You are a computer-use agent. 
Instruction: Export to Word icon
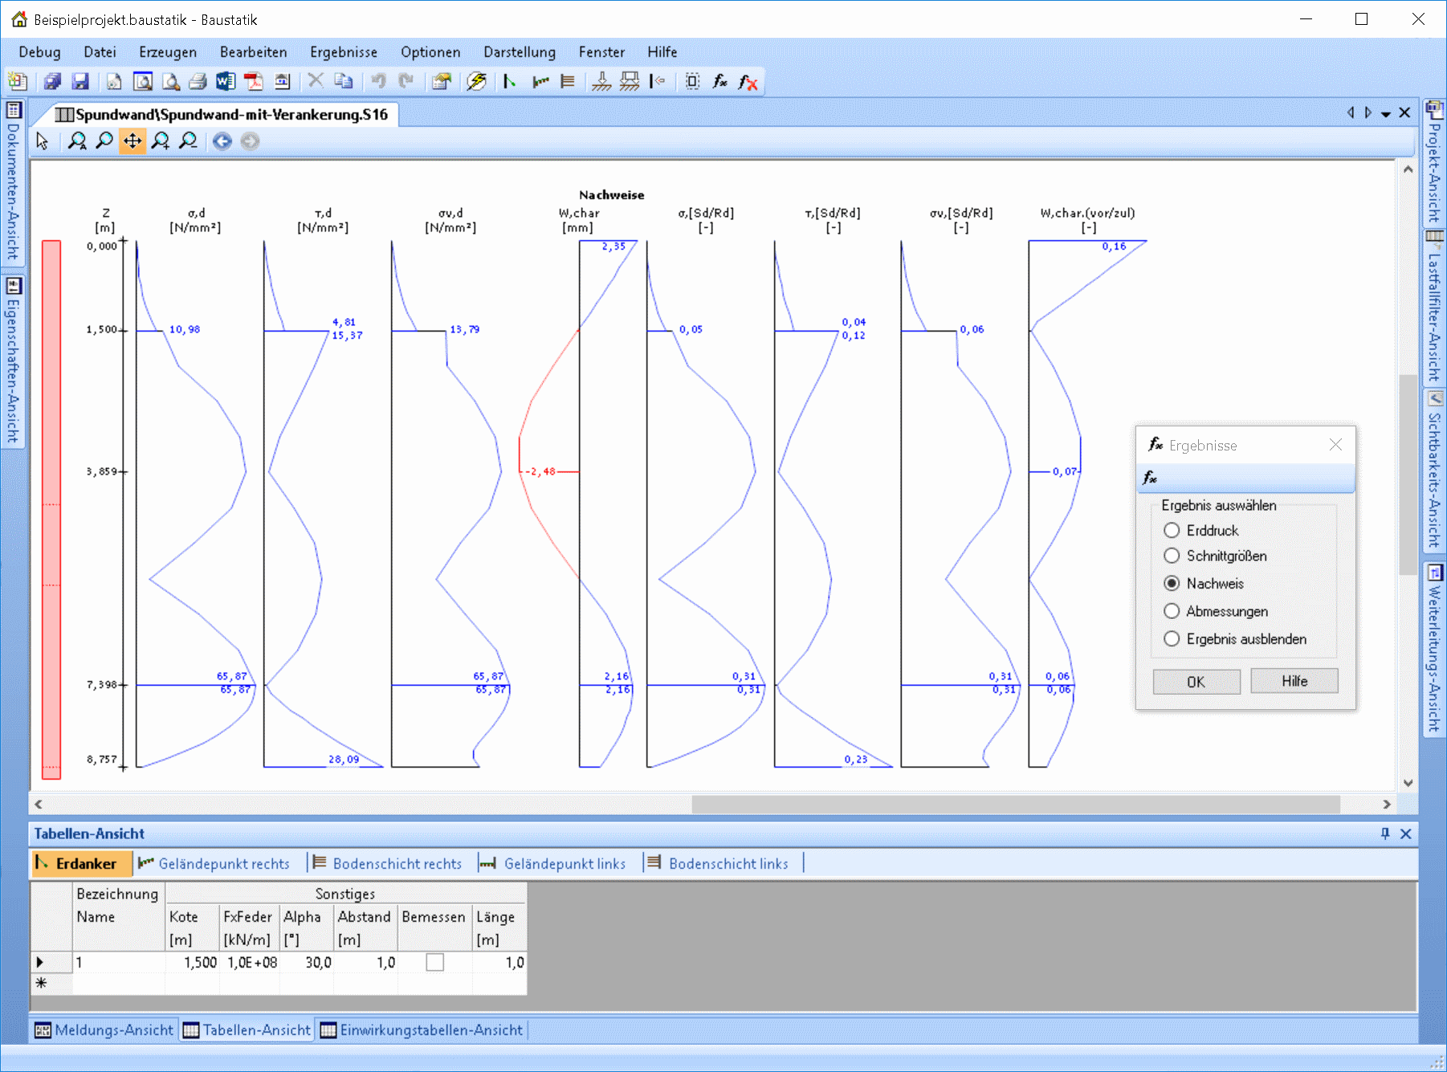pyautogui.click(x=226, y=81)
